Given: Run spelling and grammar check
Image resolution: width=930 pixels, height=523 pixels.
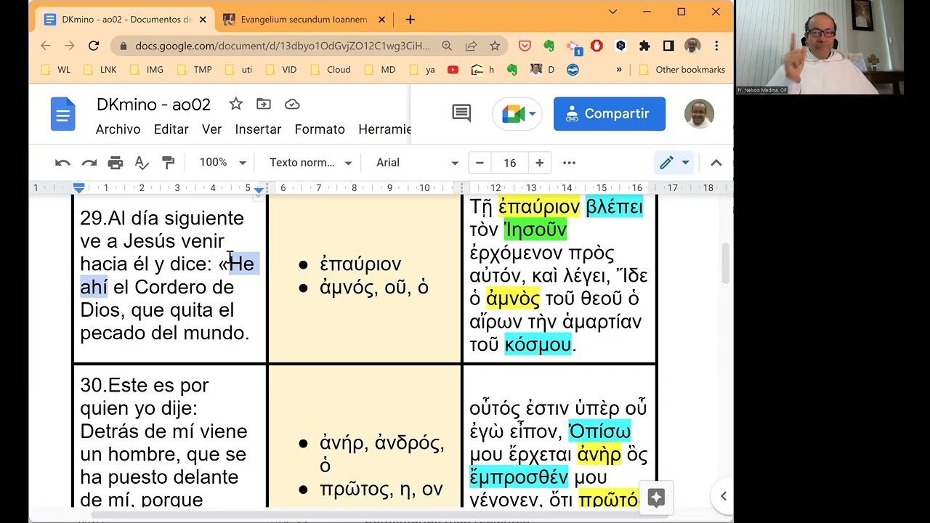Looking at the screenshot, I should [142, 163].
